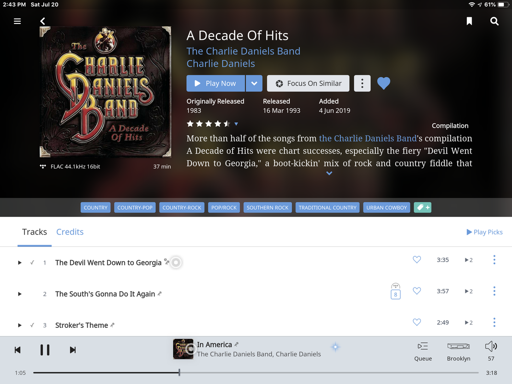The image size is (512, 384).
Task: Favorite The Devil Went Down to Georgia
Action: tap(417, 260)
